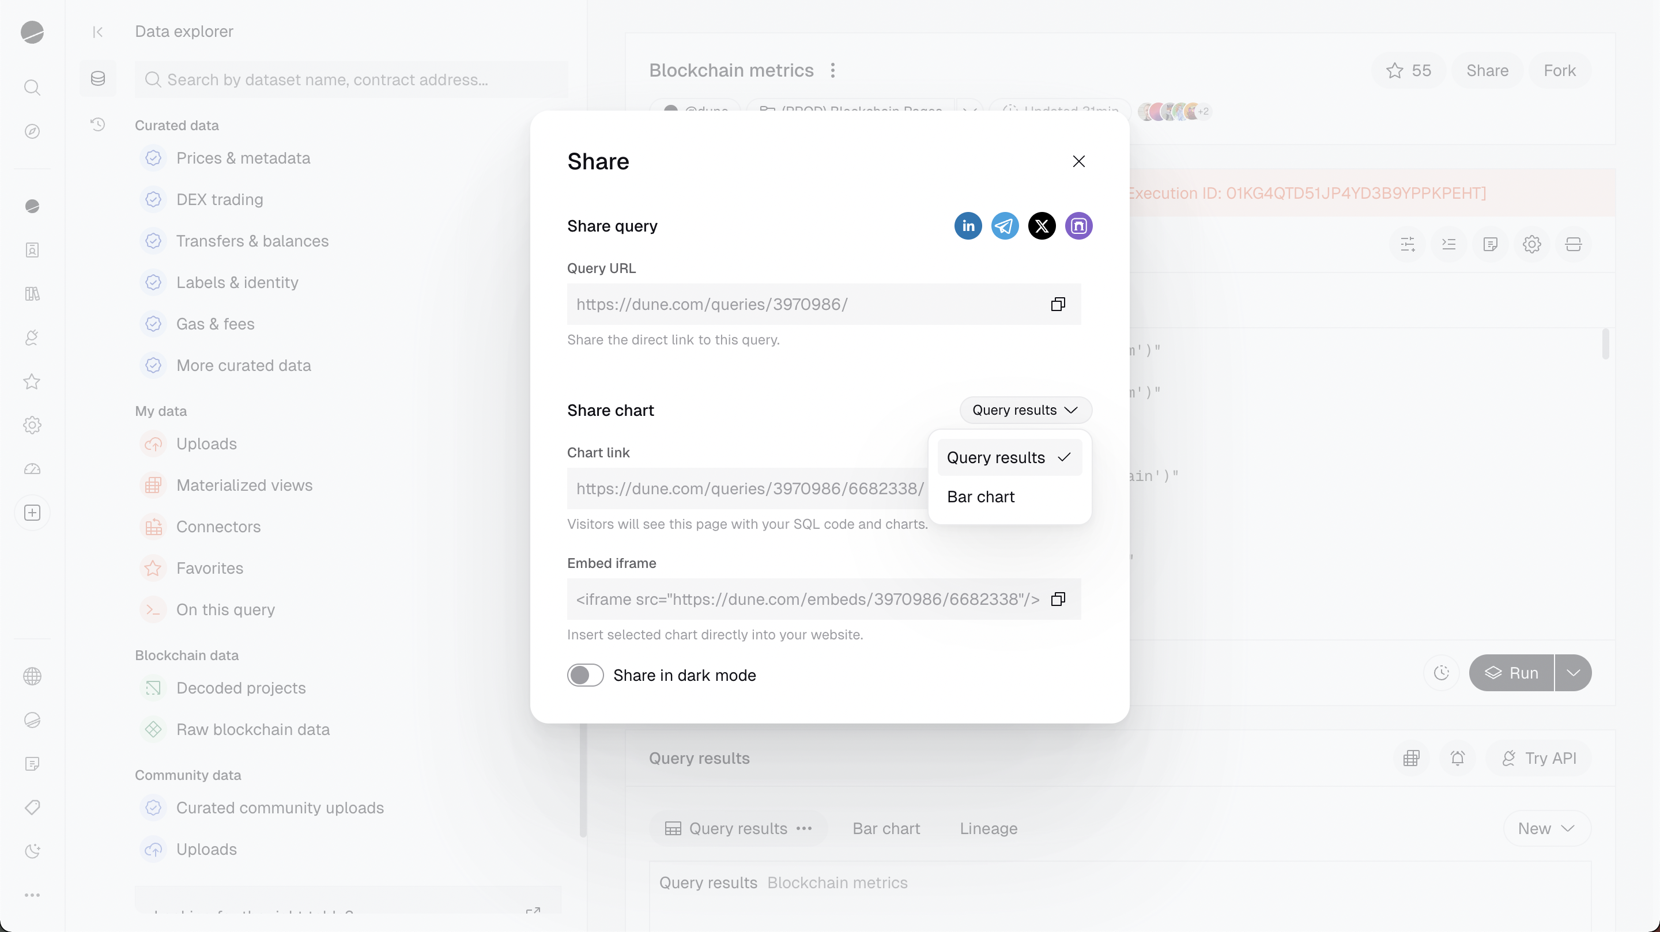Format query indentation icon
Viewport: 1660px width, 932px height.
click(1448, 244)
